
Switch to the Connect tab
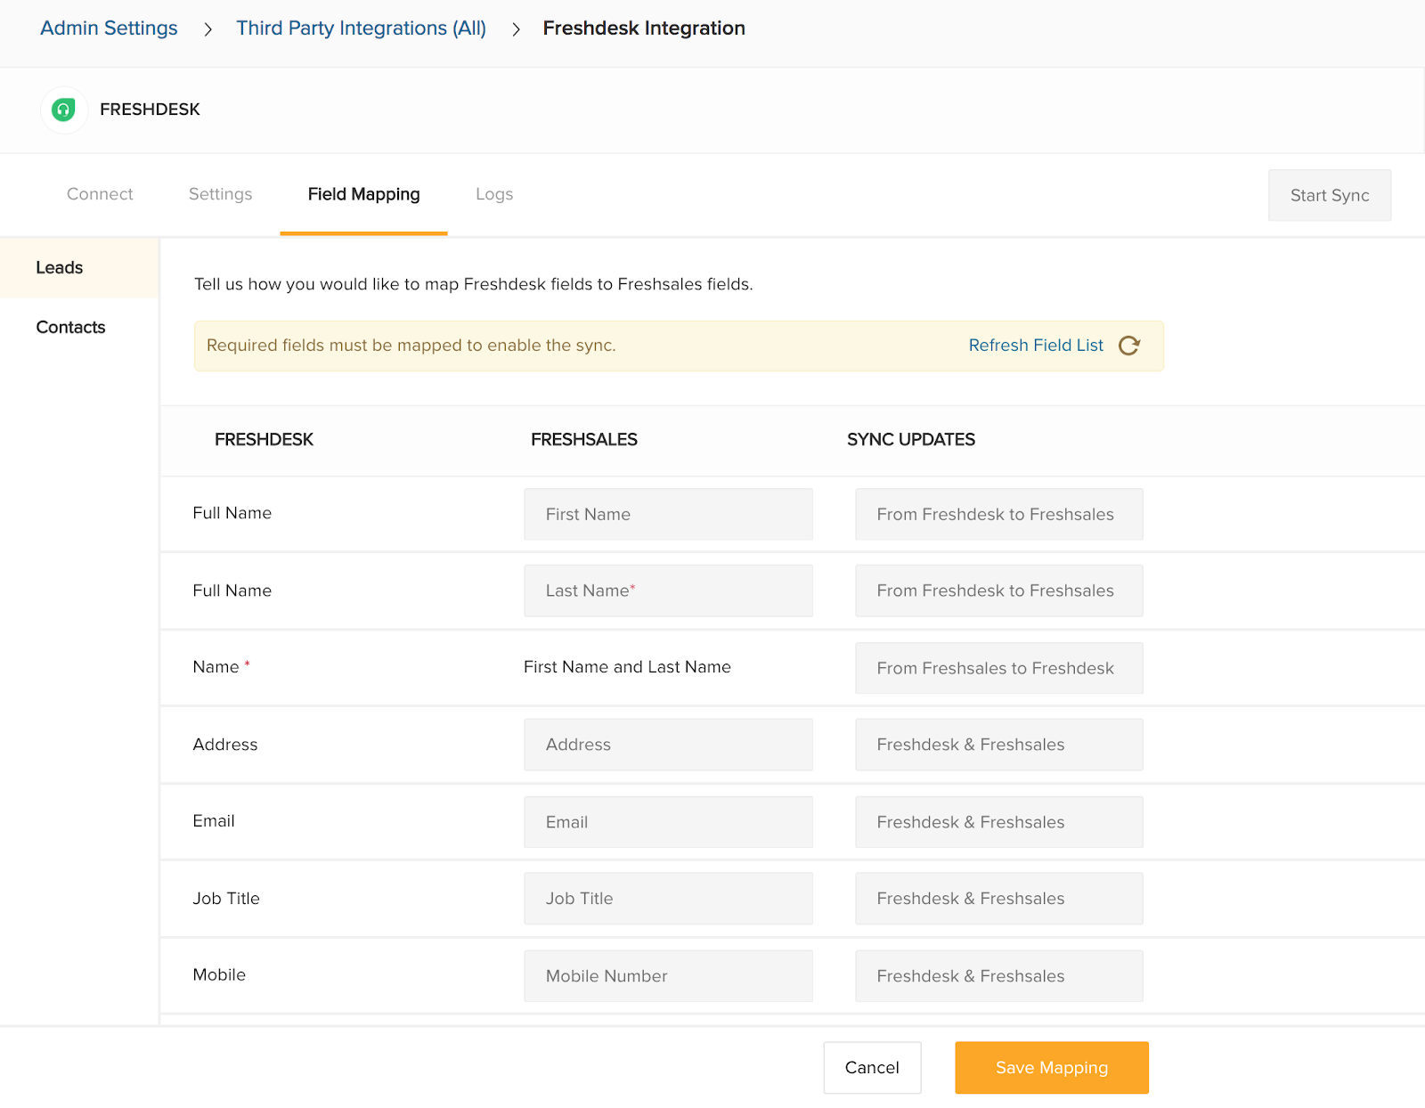(100, 194)
